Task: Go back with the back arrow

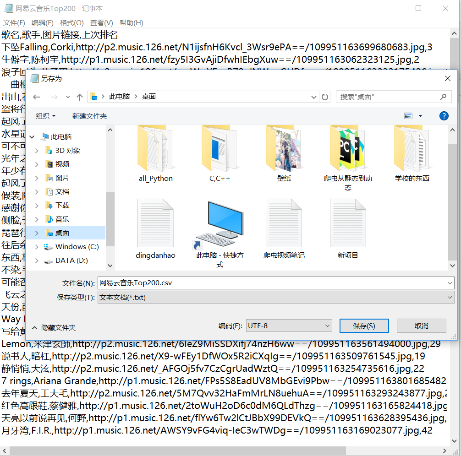Action: pyautogui.click(x=37, y=97)
